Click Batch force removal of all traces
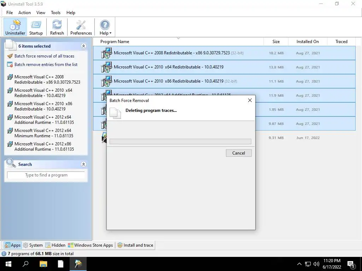The width and height of the screenshot is (362, 271). pyautogui.click(x=44, y=56)
